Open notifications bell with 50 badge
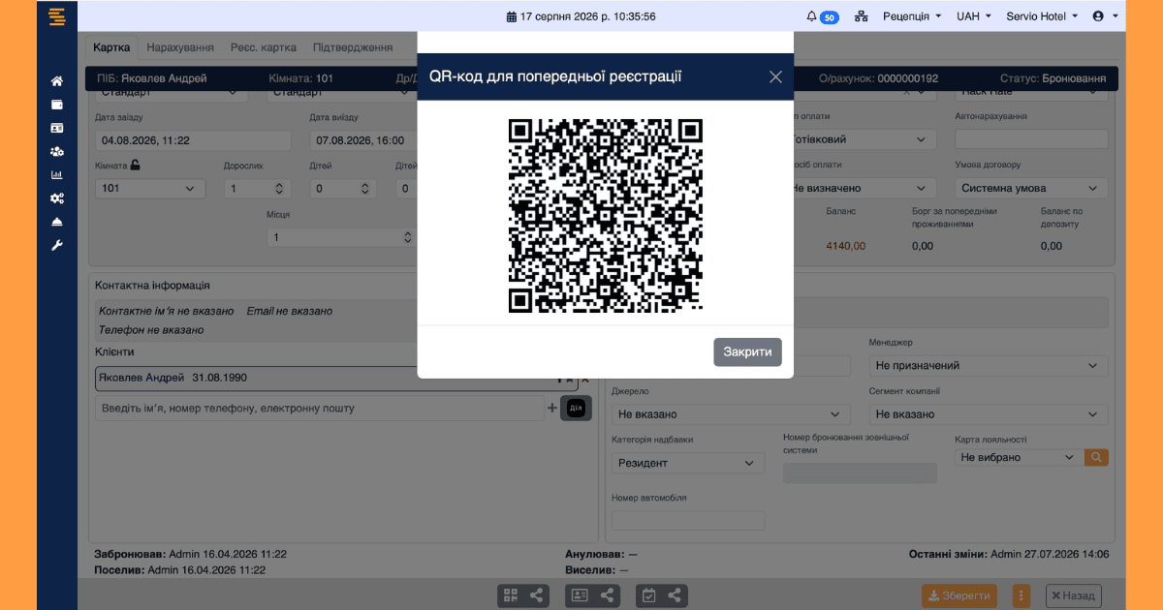Viewport: 1163px width, 610px height. click(822, 16)
